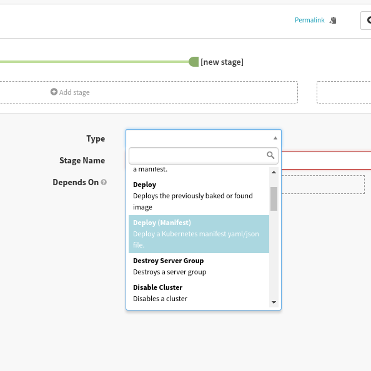Click the partially visible button at top right
The image size is (371, 371).
point(366,21)
